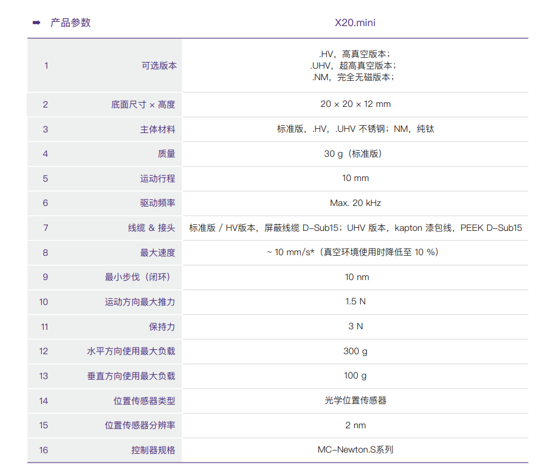Select the 垂直方向使用最大负载 row label
This screenshot has width=542, height=469.
click(x=131, y=376)
